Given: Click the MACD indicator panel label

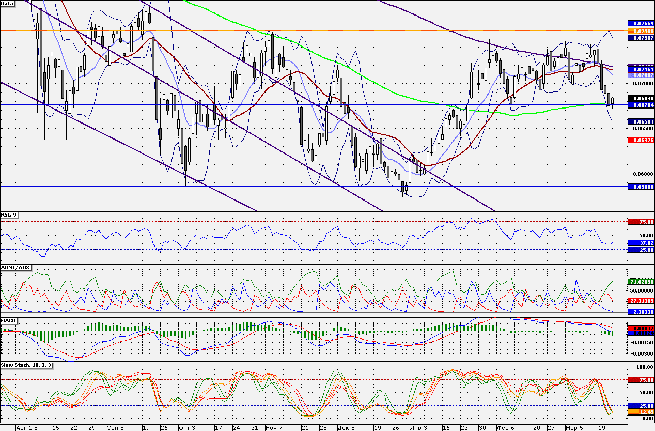Looking at the screenshot, I should 8,321.
